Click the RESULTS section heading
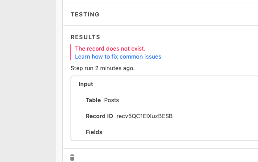The height and width of the screenshot is (162, 258). click(85, 37)
